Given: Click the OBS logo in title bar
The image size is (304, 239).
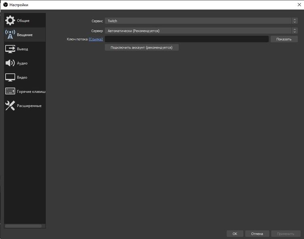Looking at the screenshot, I should 5,4.
